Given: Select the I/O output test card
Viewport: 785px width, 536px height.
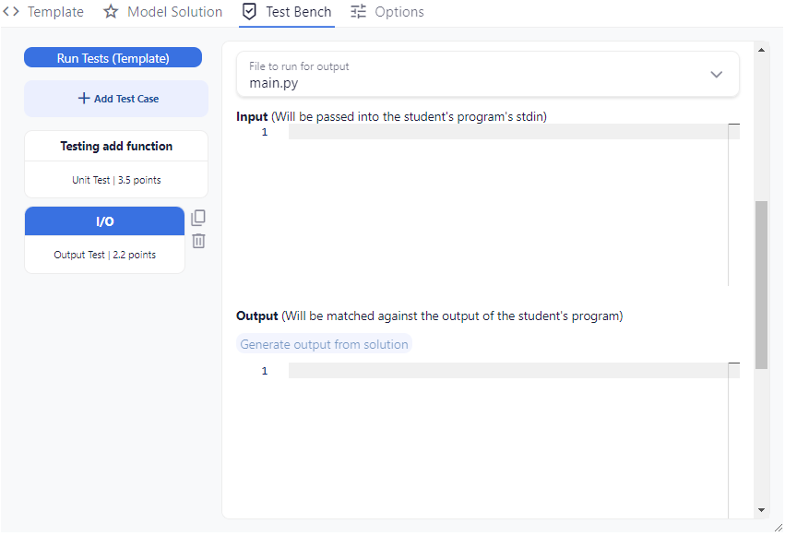Looking at the screenshot, I should click(x=104, y=240).
